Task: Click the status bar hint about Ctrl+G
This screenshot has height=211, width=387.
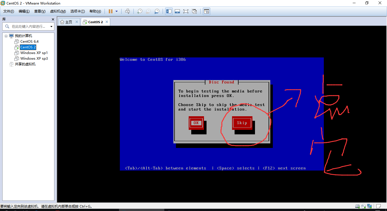Action: click(47, 206)
